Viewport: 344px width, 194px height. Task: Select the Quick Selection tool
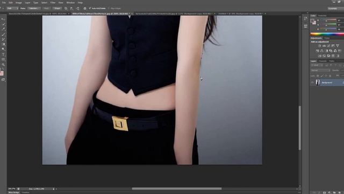point(3,24)
